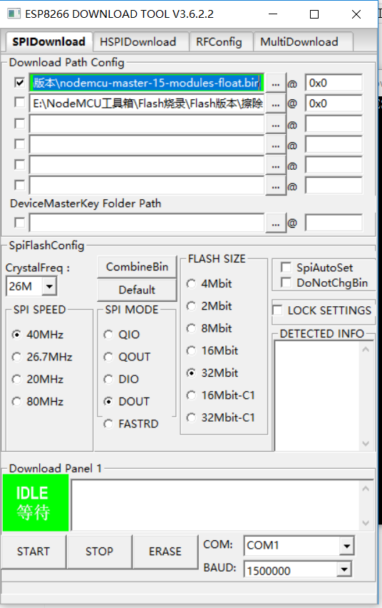The image size is (382, 608).
Task: Click the CombineBin button
Action: click(x=137, y=267)
